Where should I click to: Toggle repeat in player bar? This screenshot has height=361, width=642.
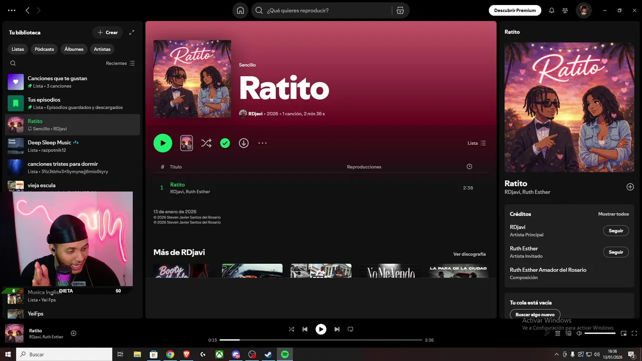click(x=351, y=329)
